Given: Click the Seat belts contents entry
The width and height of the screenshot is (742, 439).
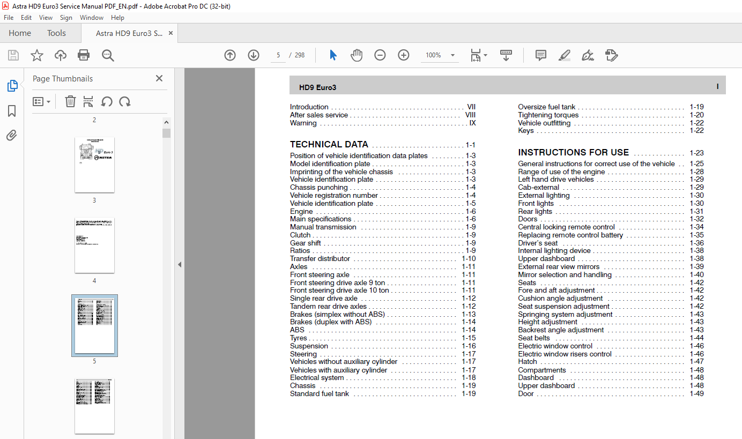Looking at the screenshot, I should (x=611, y=338).
